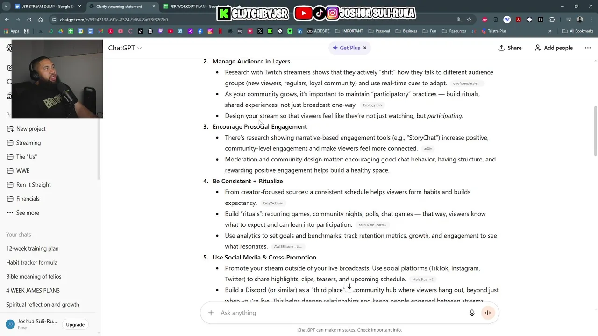Click the Share button
This screenshot has width=598, height=336.
coord(510,48)
